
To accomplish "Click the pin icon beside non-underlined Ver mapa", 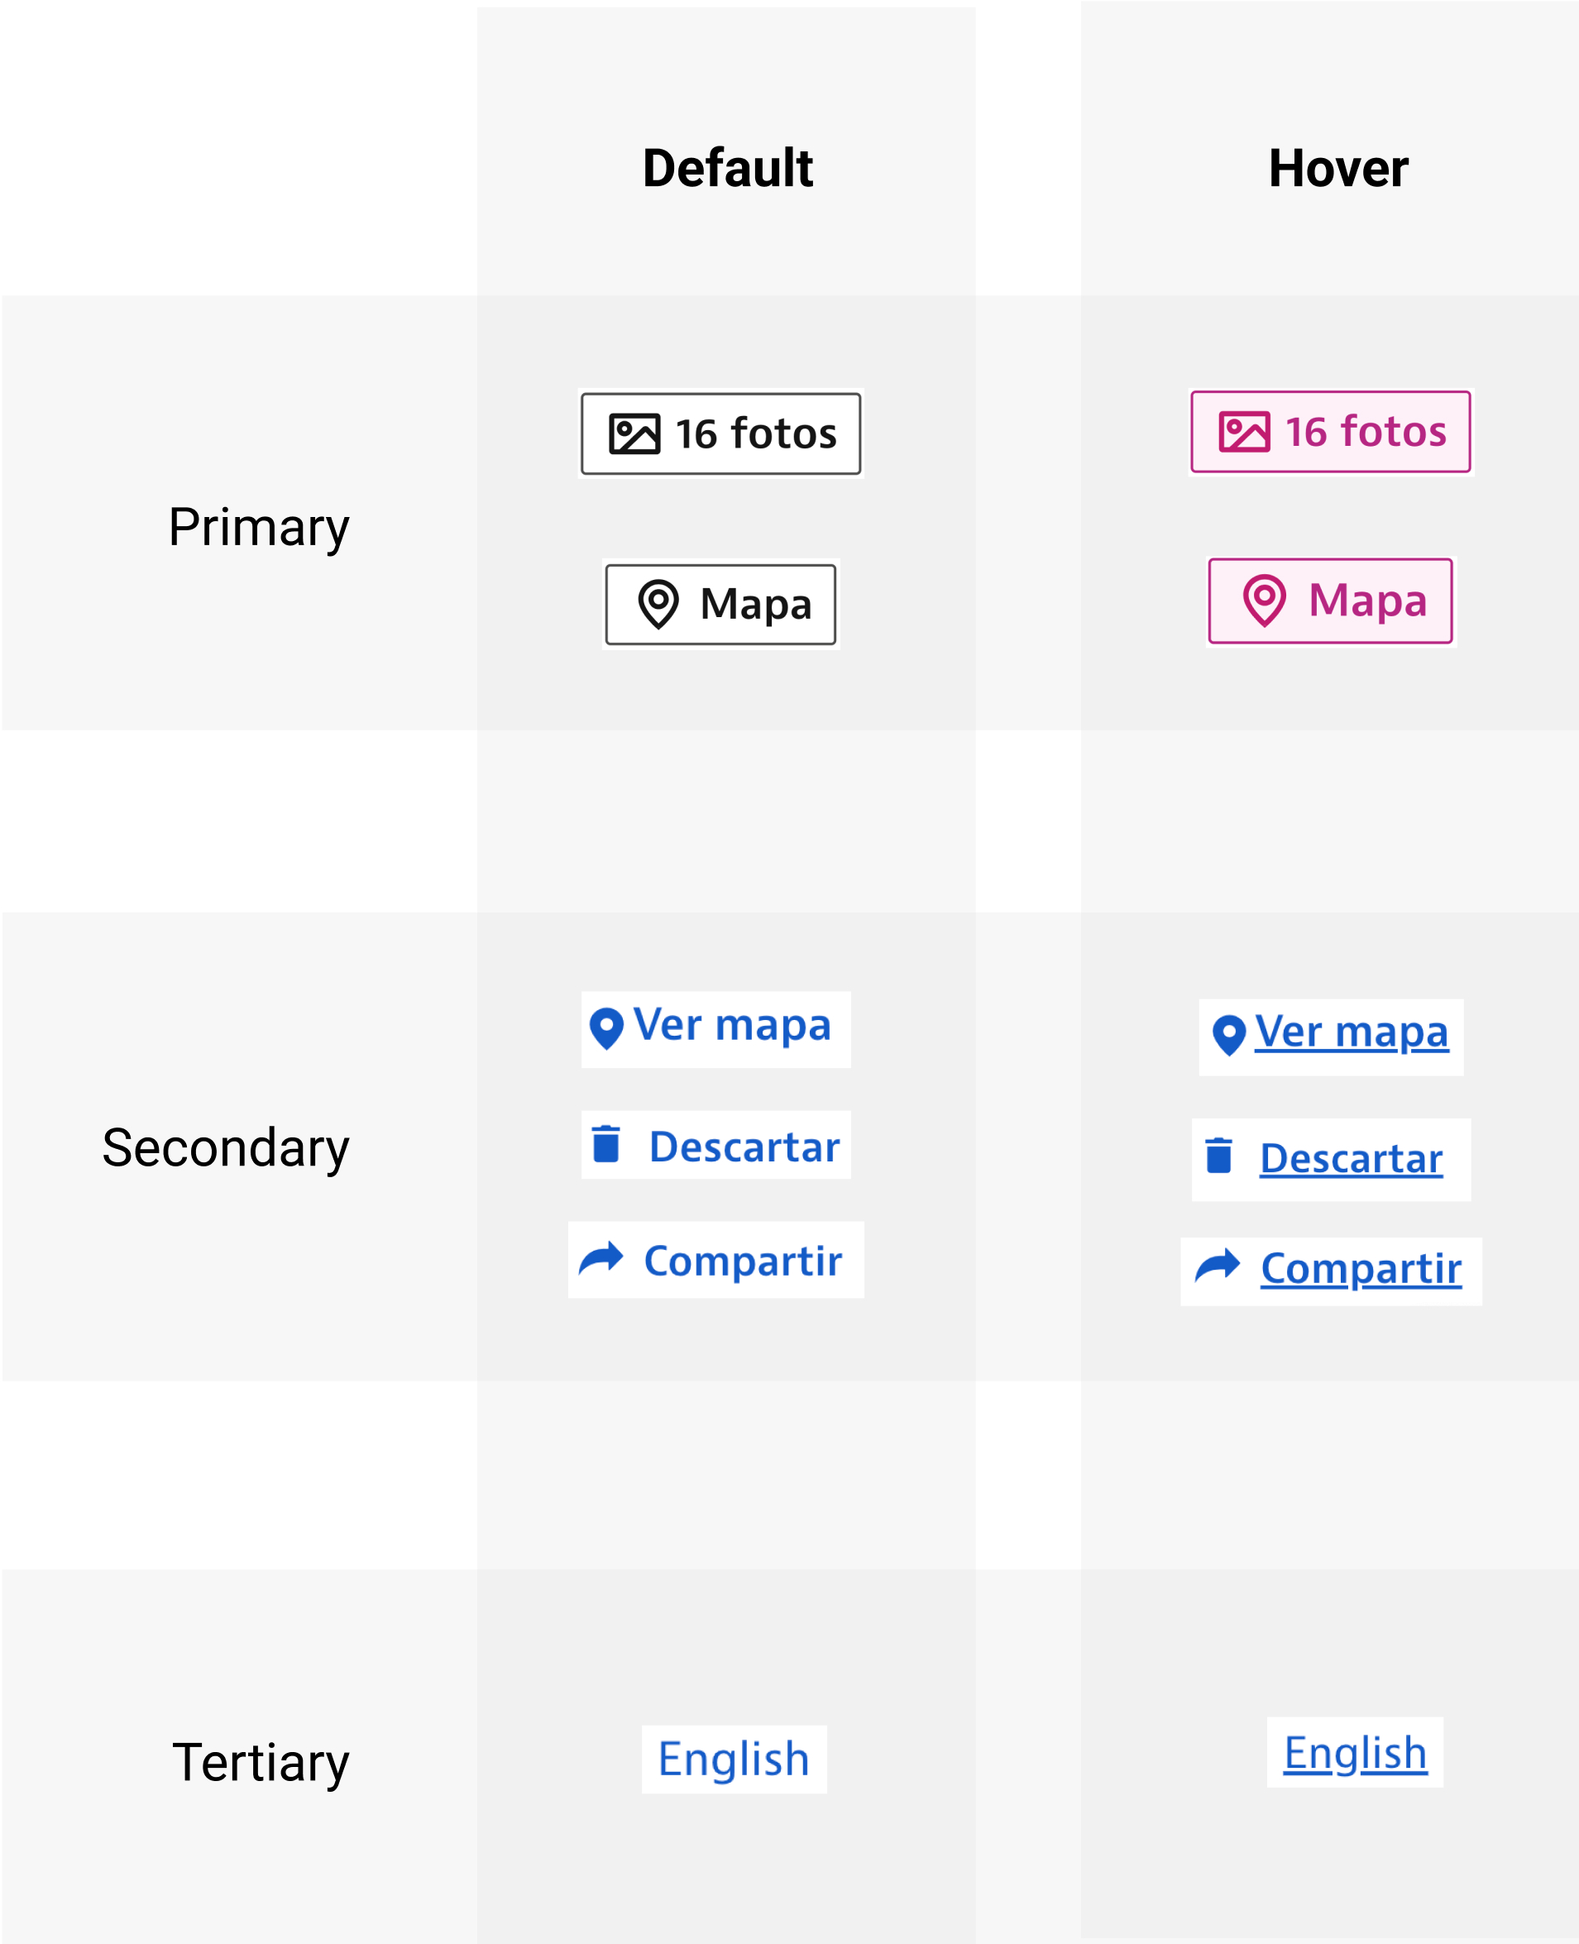I will [606, 1028].
